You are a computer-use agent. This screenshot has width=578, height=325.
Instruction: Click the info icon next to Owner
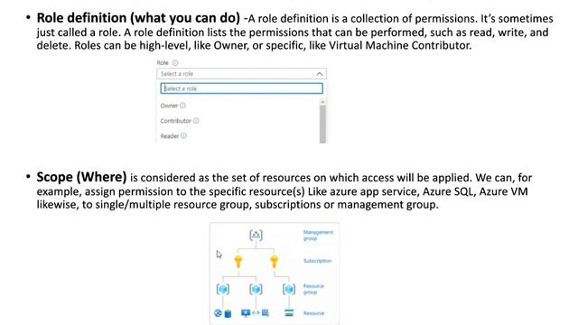click(x=182, y=106)
